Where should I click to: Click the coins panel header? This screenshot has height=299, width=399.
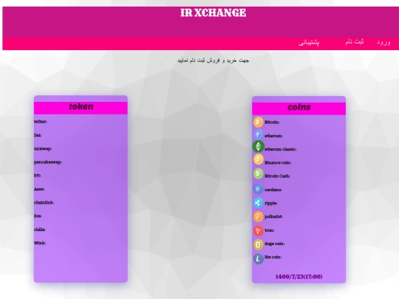(x=299, y=109)
